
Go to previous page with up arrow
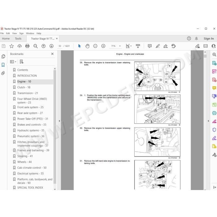click(x=43, y=46)
